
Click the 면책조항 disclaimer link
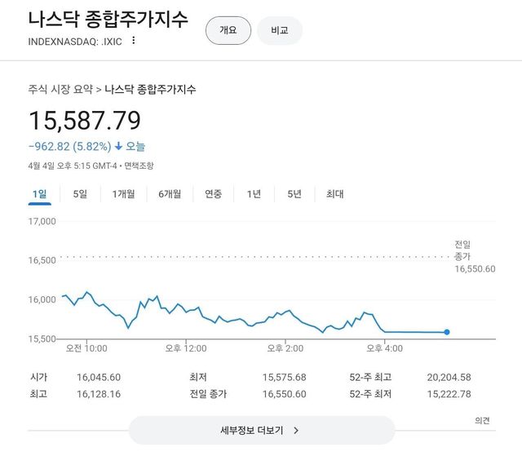[x=138, y=166]
